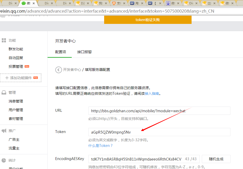Open the 什么是Token？ help link
Viewport: 243px width, 169px height.
(x=101, y=146)
